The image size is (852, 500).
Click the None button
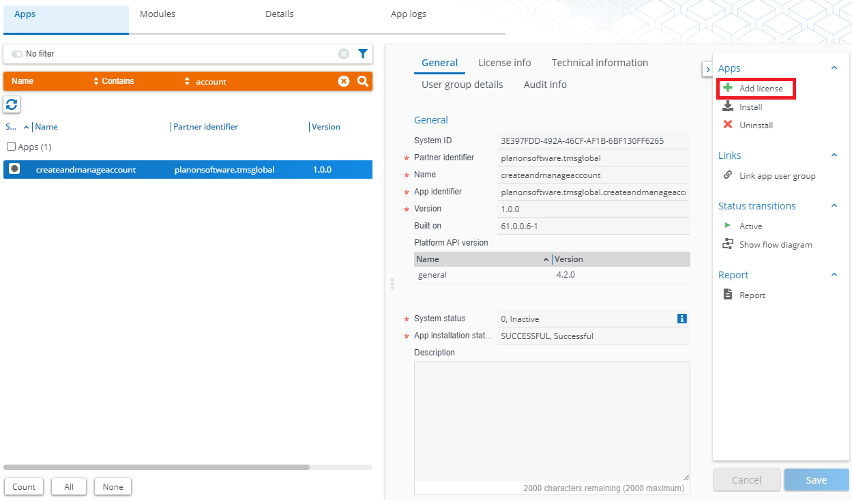113,487
